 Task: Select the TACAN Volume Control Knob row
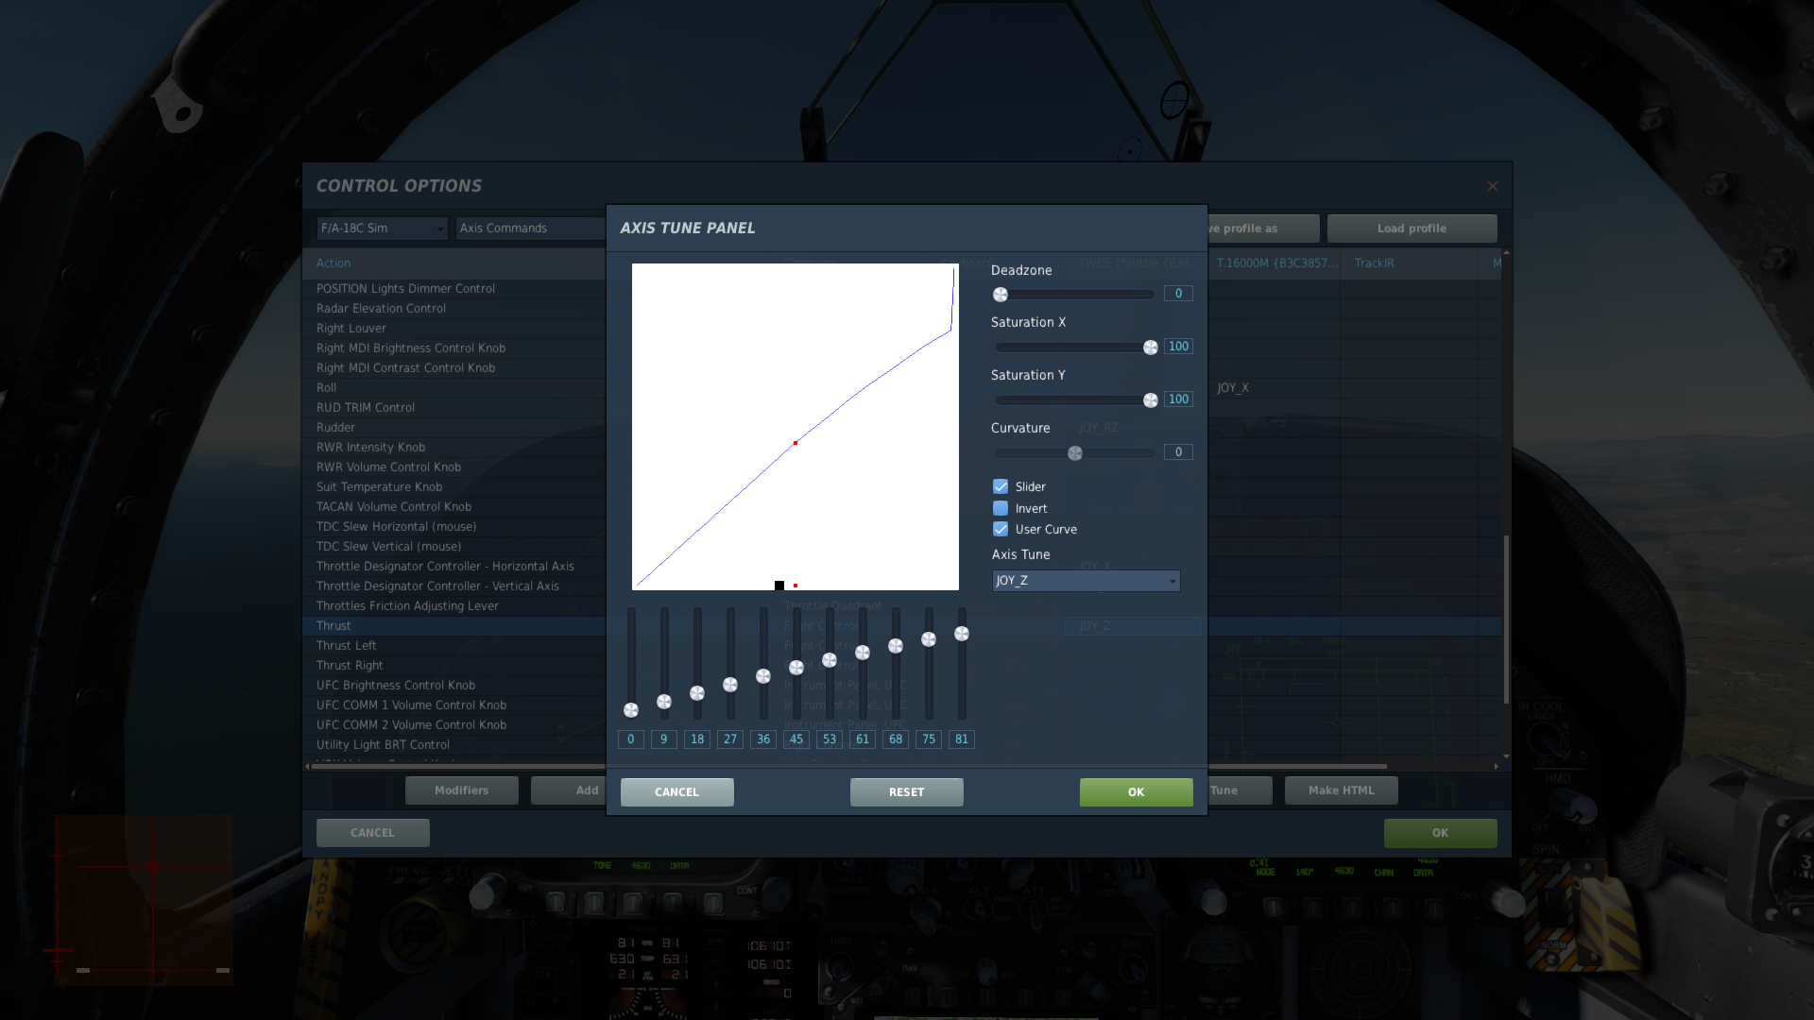pos(453,507)
